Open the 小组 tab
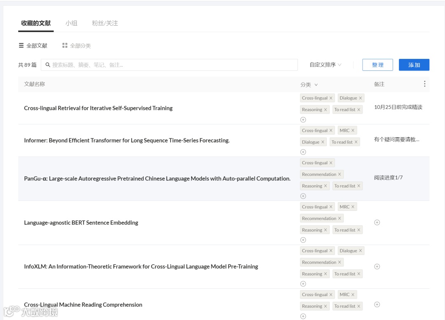 (x=71, y=23)
